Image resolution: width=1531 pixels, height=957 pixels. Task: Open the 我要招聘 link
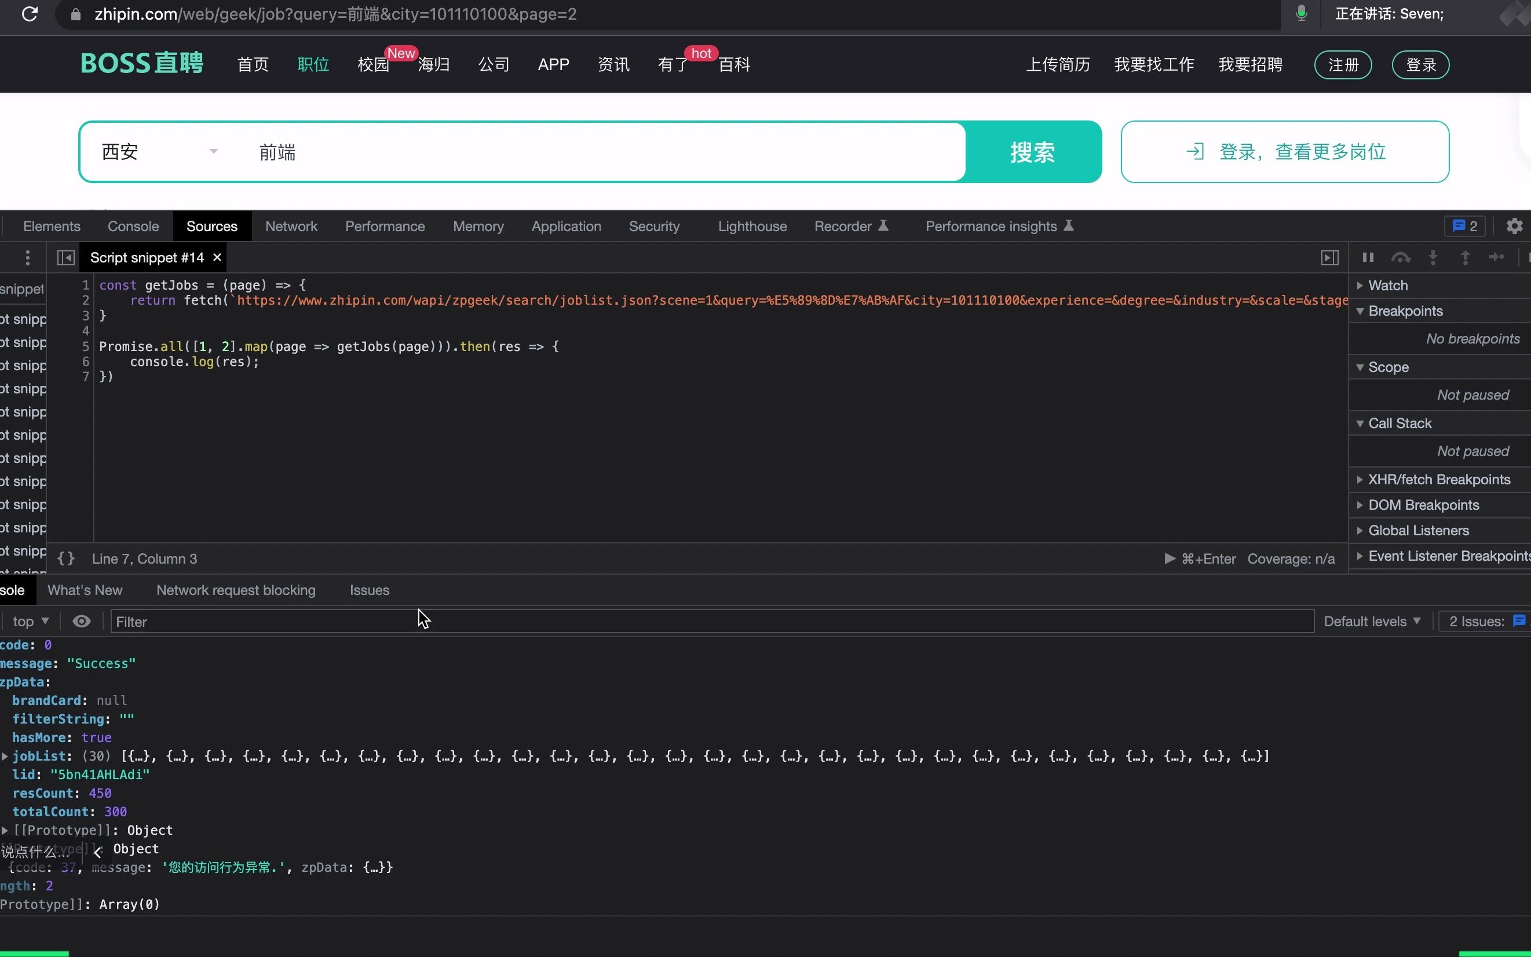click(1251, 64)
